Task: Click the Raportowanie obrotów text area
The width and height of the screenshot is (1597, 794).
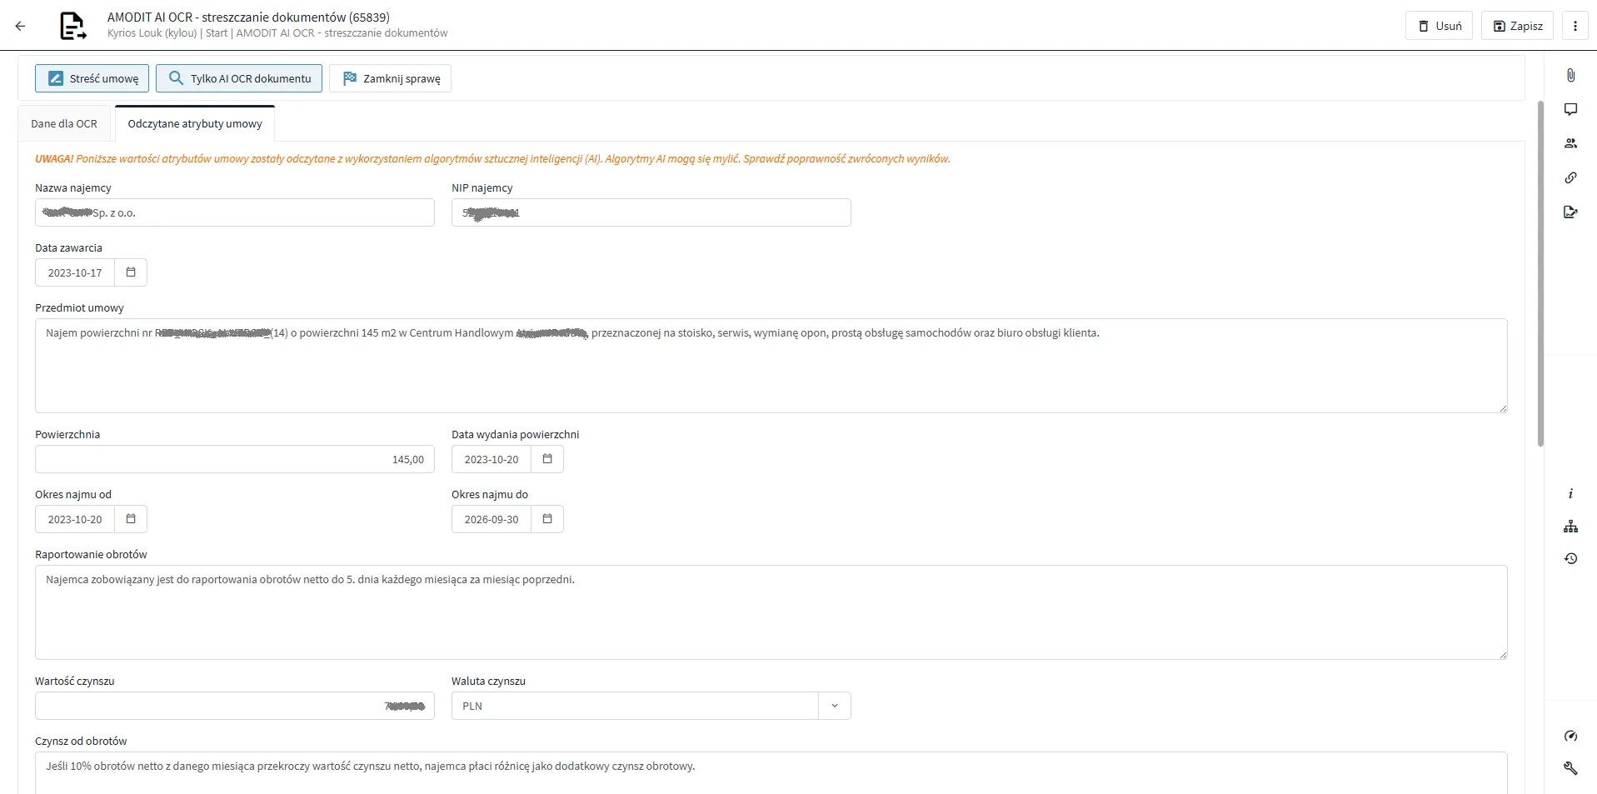Action: click(771, 612)
